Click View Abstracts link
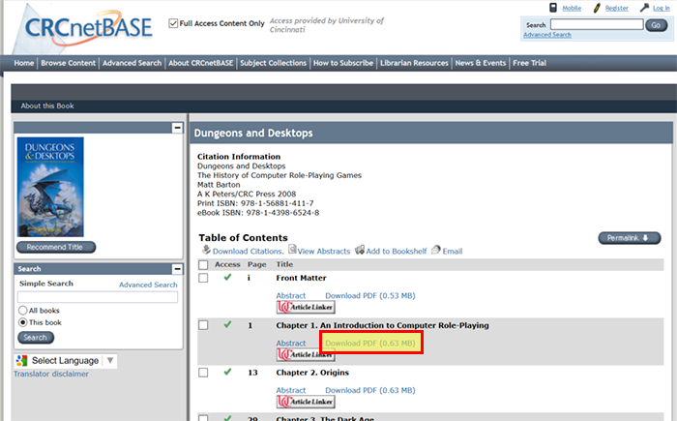Viewport: 677px width, 421px height. pos(324,251)
